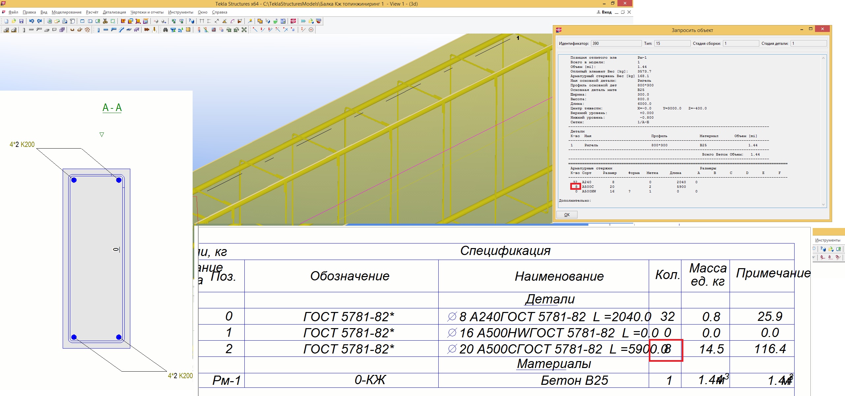845x396 pixels.
Task: Click the Inquire object question-mark icon
Action: (x=192, y=21)
